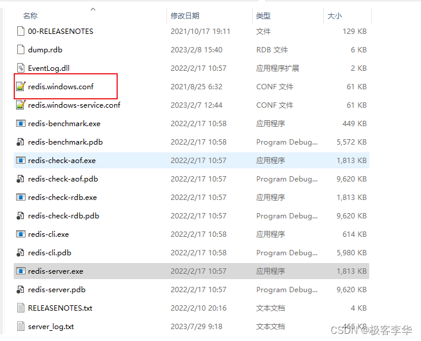Select the file name server_log.txt
Image resolution: width=421 pixels, height=341 pixels.
[x=51, y=327]
